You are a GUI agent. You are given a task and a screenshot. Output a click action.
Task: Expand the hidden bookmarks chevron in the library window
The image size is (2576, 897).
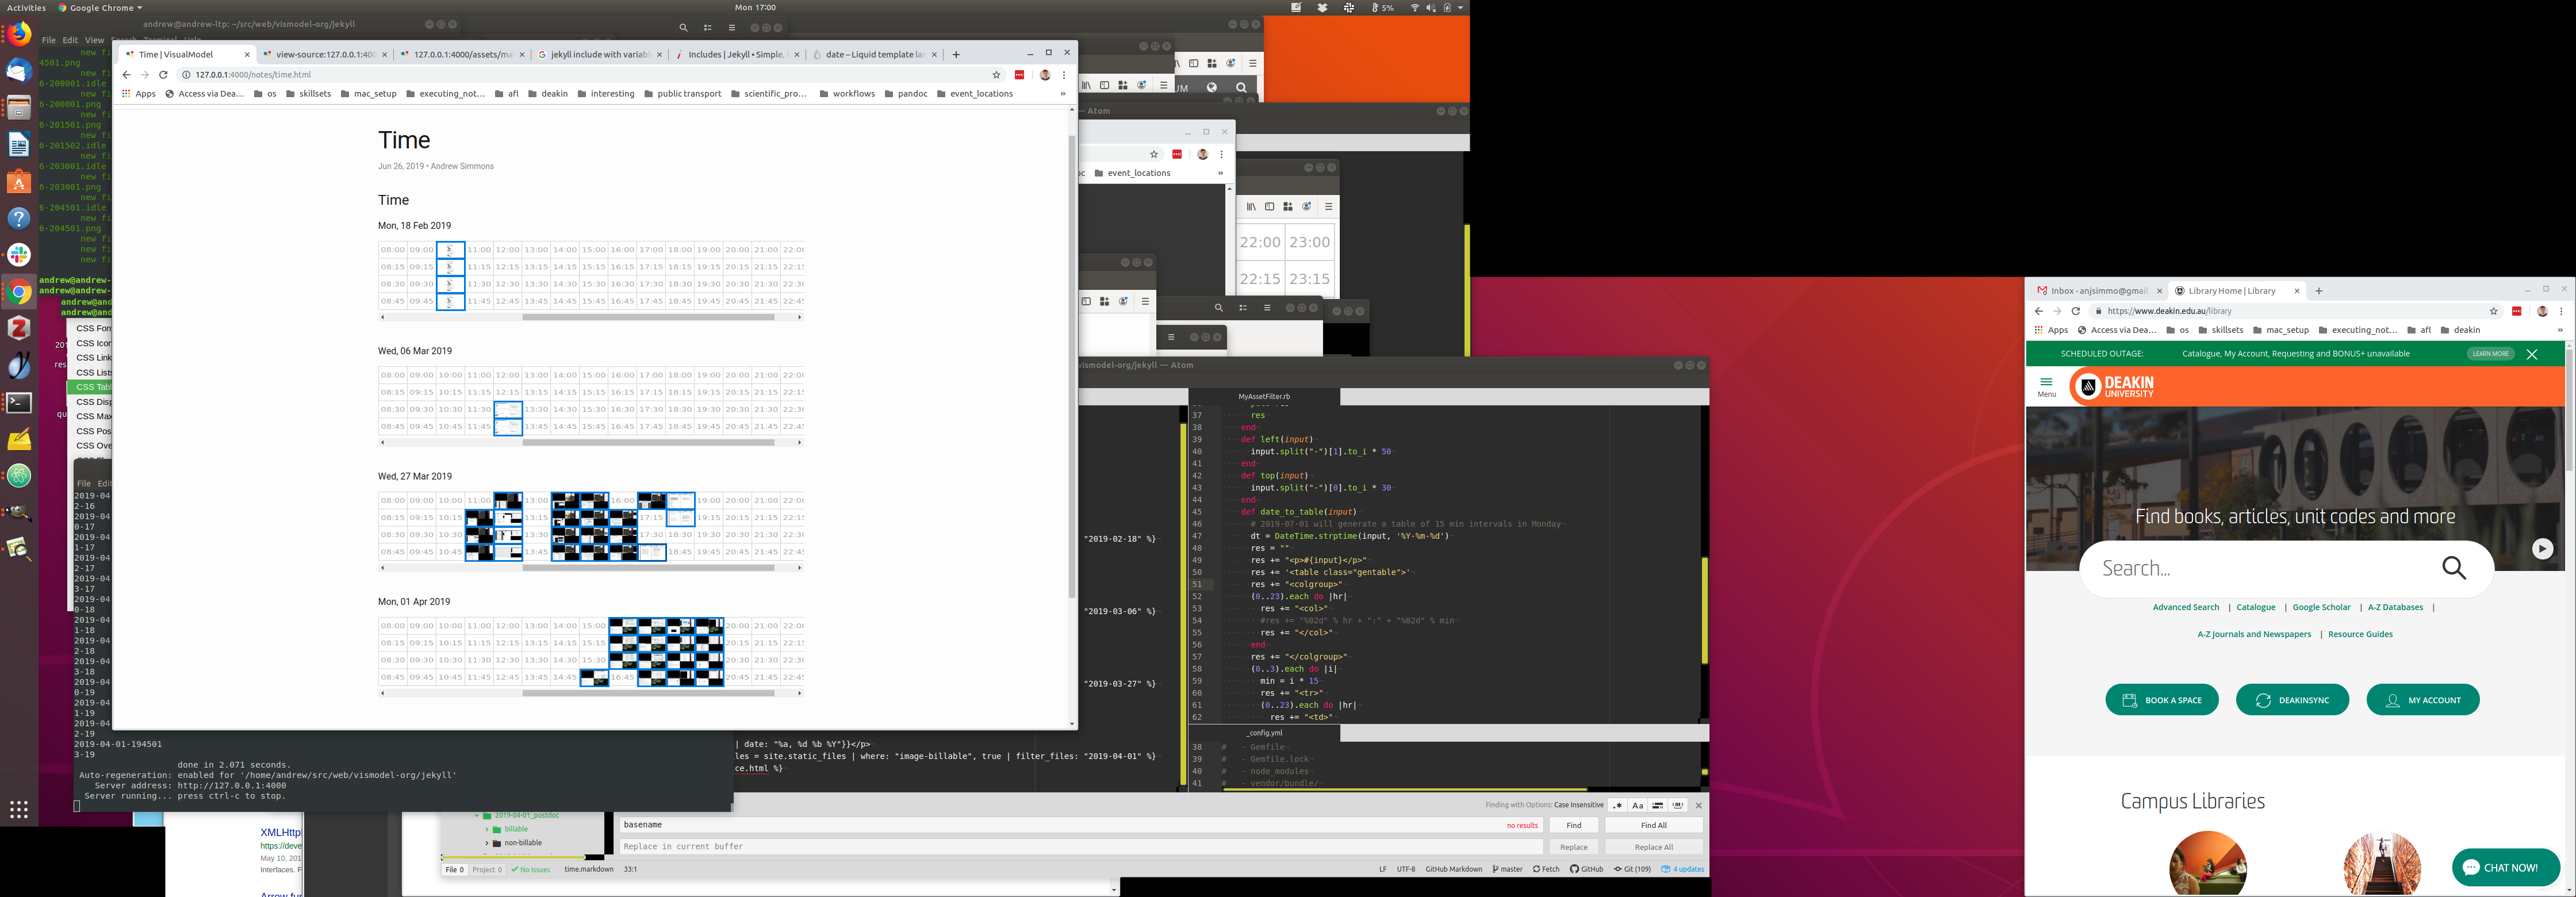(x=2560, y=330)
